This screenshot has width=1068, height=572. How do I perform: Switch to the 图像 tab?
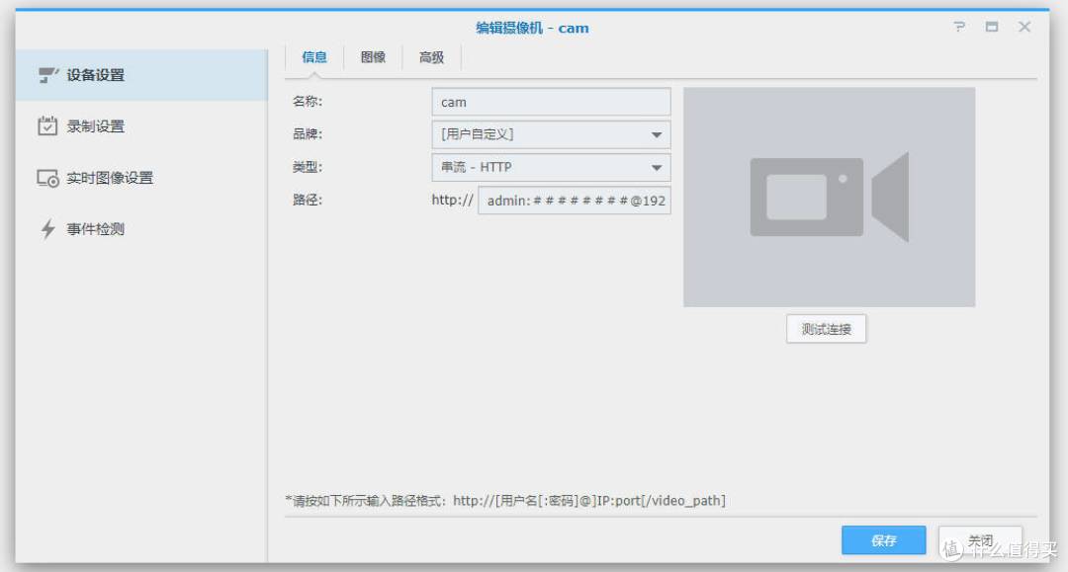pyautogui.click(x=373, y=57)
